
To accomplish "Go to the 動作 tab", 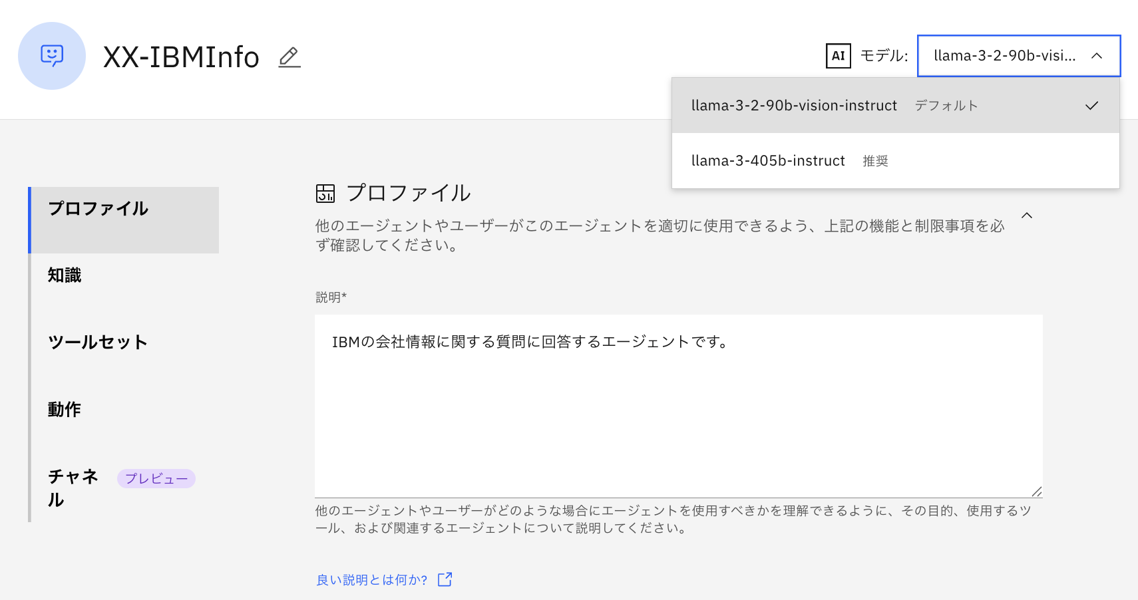I will click(65, 409).
